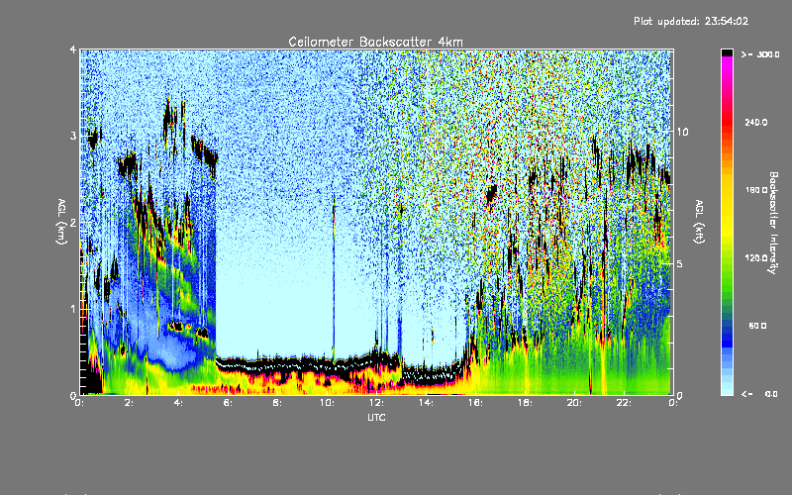Click the "4:" hour tick label
This screenshot has width=792, height=495.
pos(178,403)
